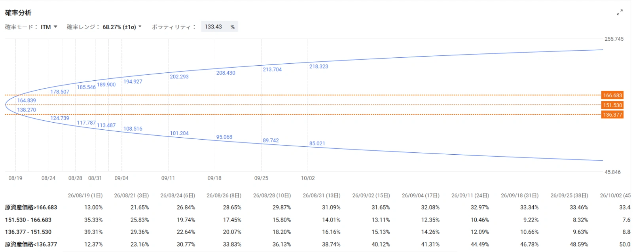
Task: Click the cell showing 46.78%
Action: point(529,244)
